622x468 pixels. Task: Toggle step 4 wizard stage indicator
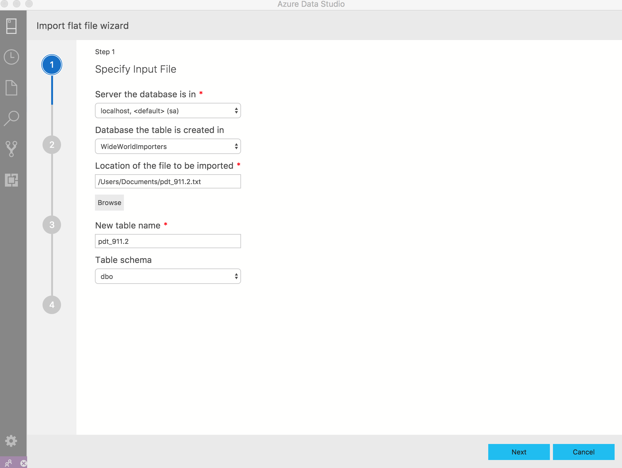(52, 305)
